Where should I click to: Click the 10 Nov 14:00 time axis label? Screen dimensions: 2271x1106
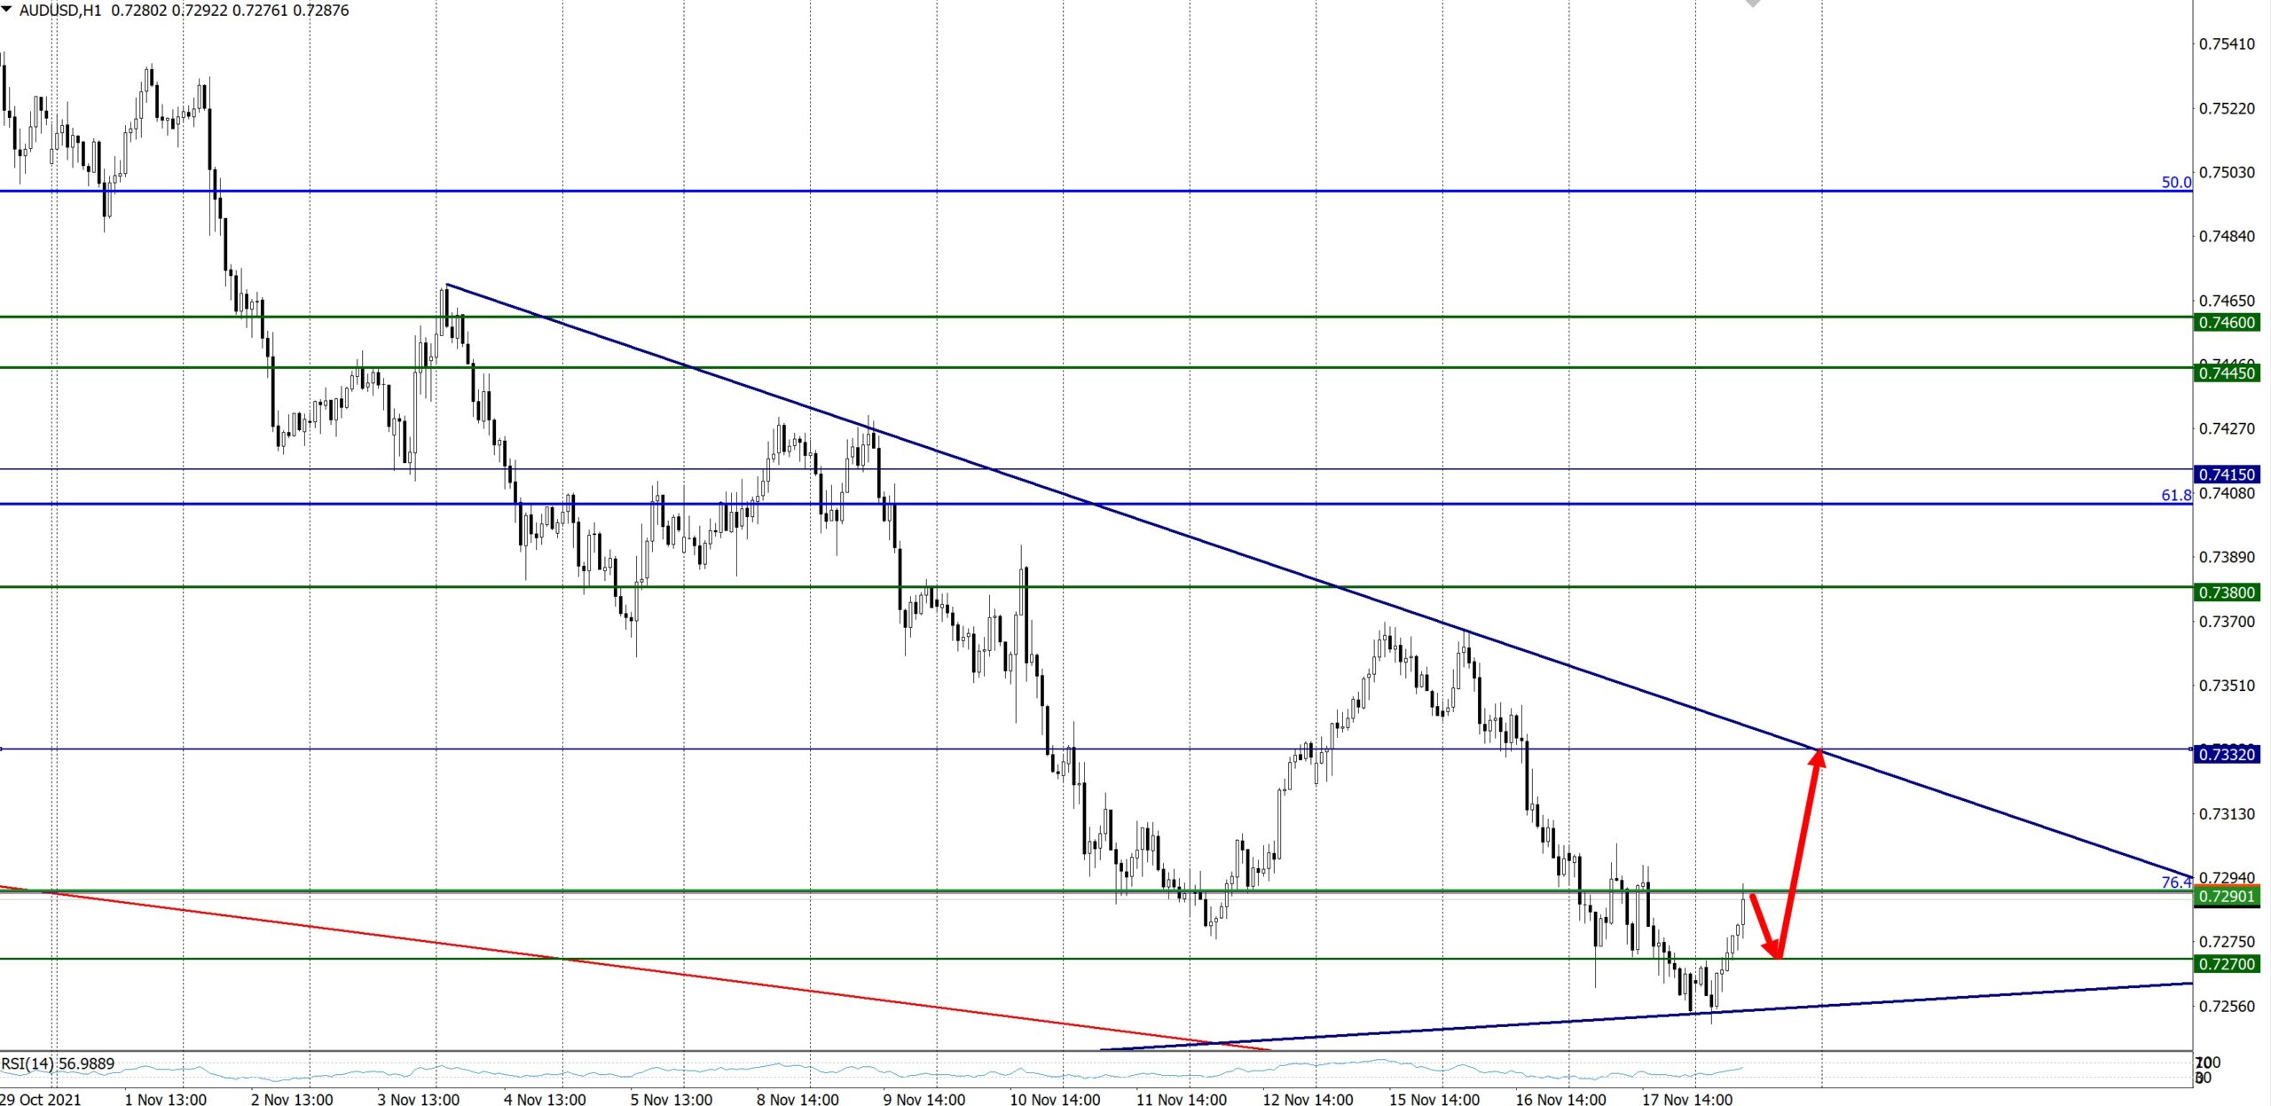pos(1055,1099)
